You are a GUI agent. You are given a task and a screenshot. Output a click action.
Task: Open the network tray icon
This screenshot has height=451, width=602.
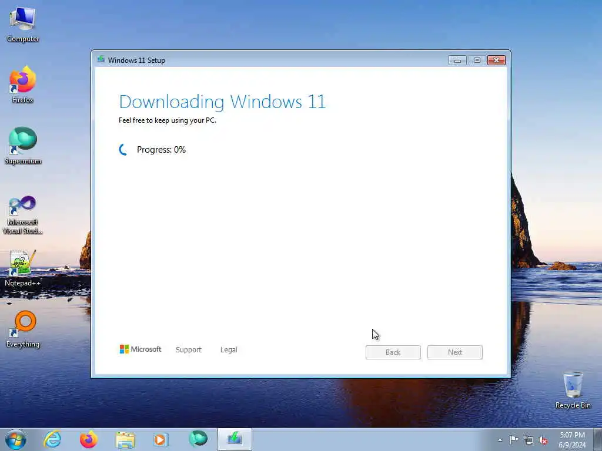(529, 440)
